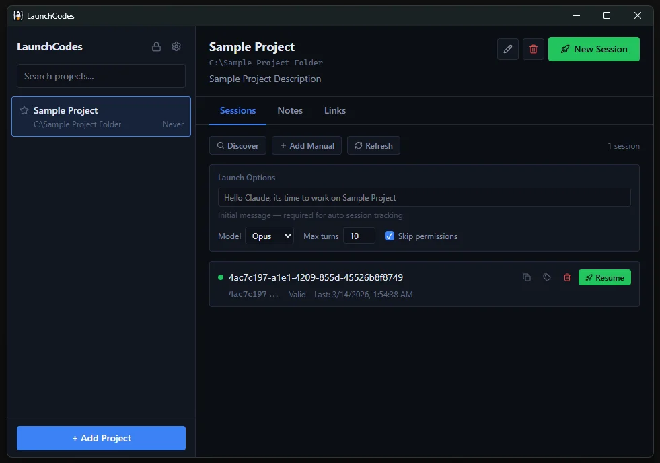Tag the session using the tag icon
This screenshot has height=463, width=660.
[x=547, y=277]
